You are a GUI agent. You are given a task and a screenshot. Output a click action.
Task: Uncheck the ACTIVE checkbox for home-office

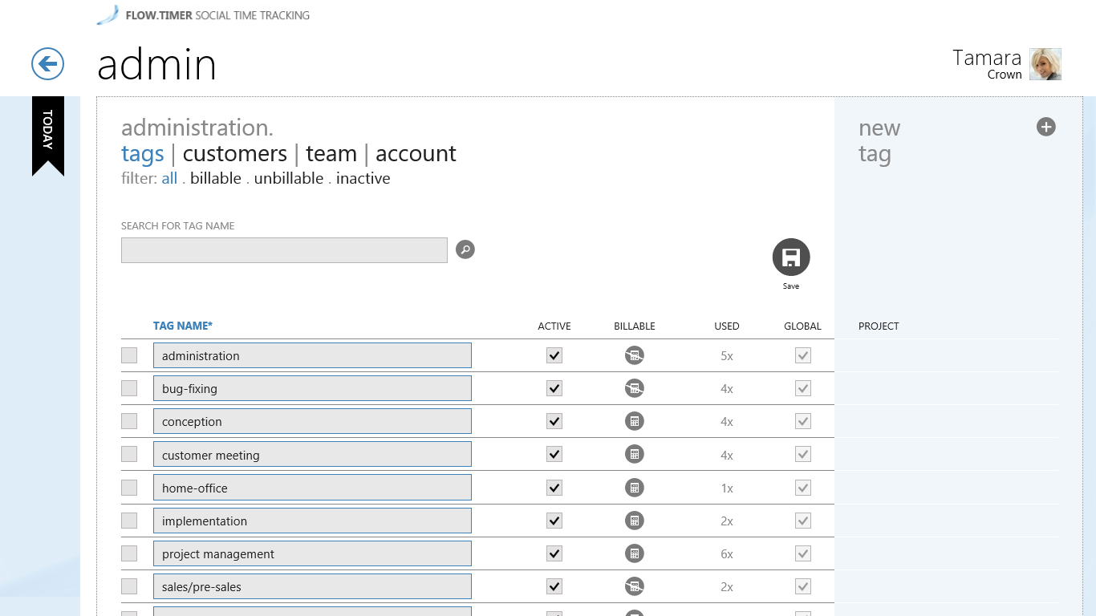point(554,487)
